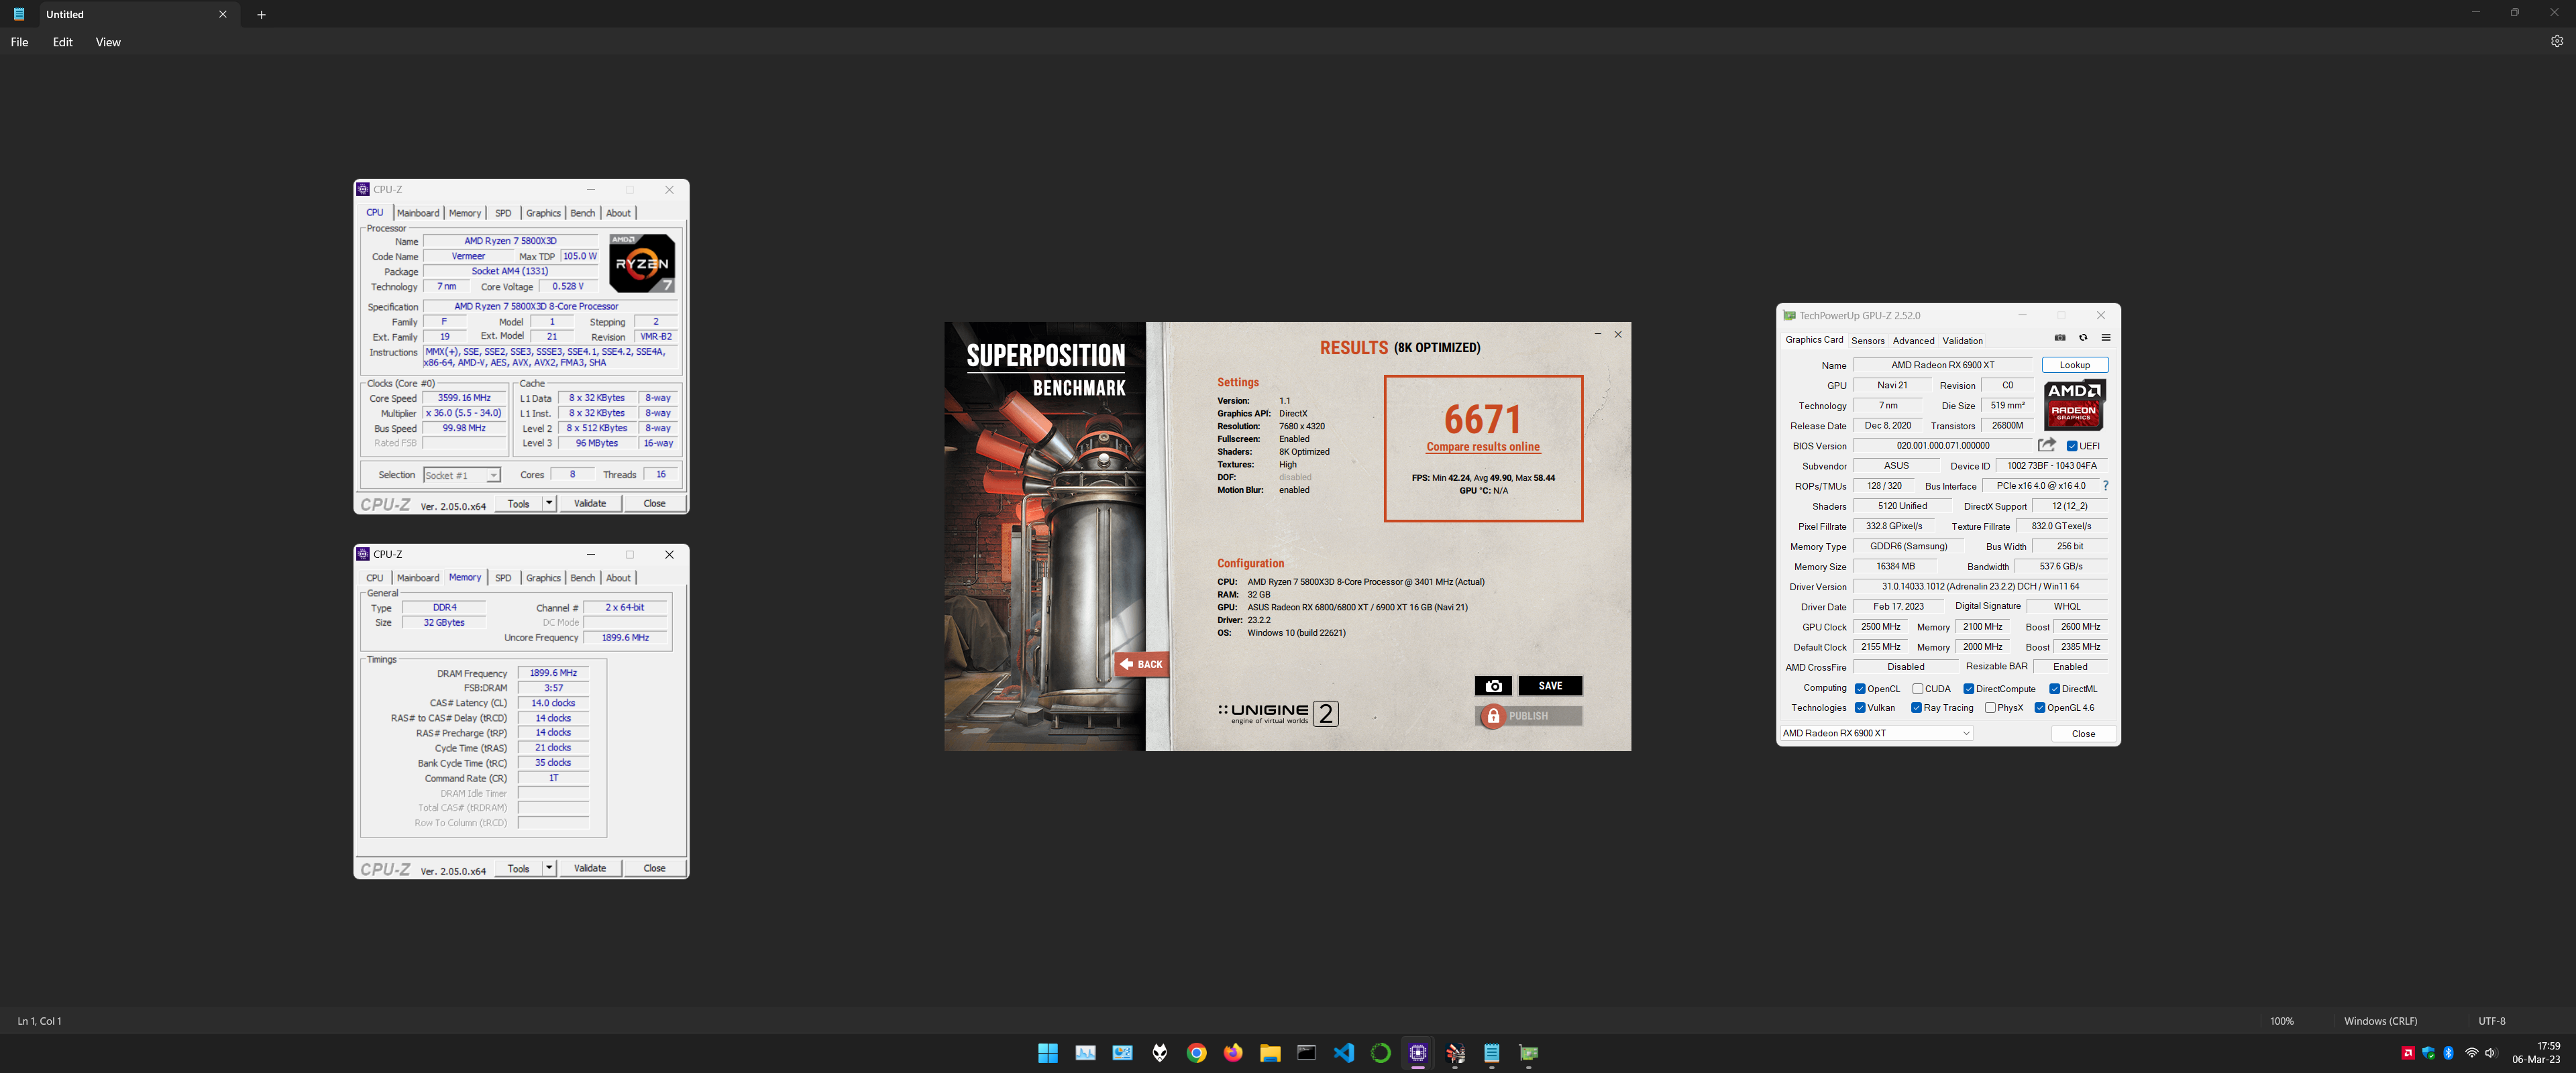Screen dimensions: 2576x1073
Task: Open Notepad settings gear icon
Action: (2556, 42)
